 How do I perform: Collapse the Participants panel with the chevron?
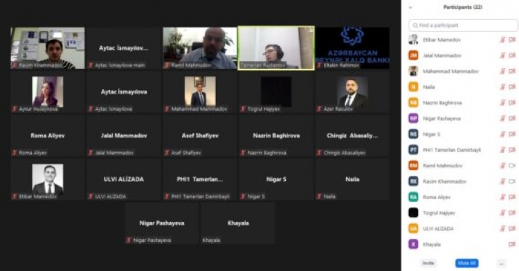click(410, 8)
